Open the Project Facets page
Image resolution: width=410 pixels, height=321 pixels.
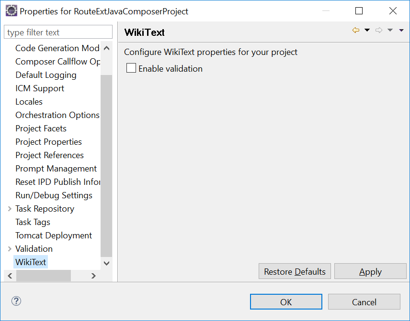click(41, 128)
